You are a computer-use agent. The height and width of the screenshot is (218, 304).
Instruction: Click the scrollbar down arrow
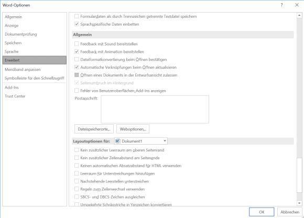click(x=299, y=203)
